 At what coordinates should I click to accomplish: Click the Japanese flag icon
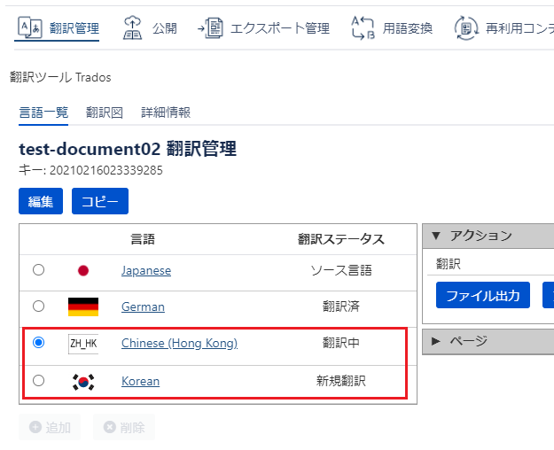coord(83,271)
